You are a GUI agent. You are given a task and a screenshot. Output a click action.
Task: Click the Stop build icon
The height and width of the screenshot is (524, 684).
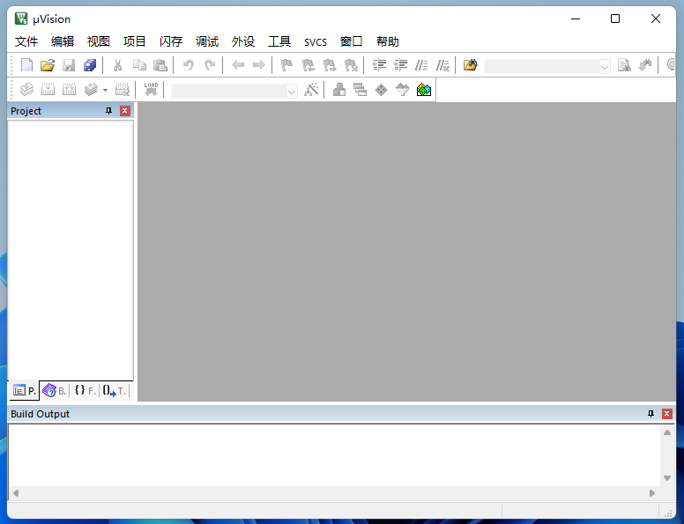tap(123, 90)
